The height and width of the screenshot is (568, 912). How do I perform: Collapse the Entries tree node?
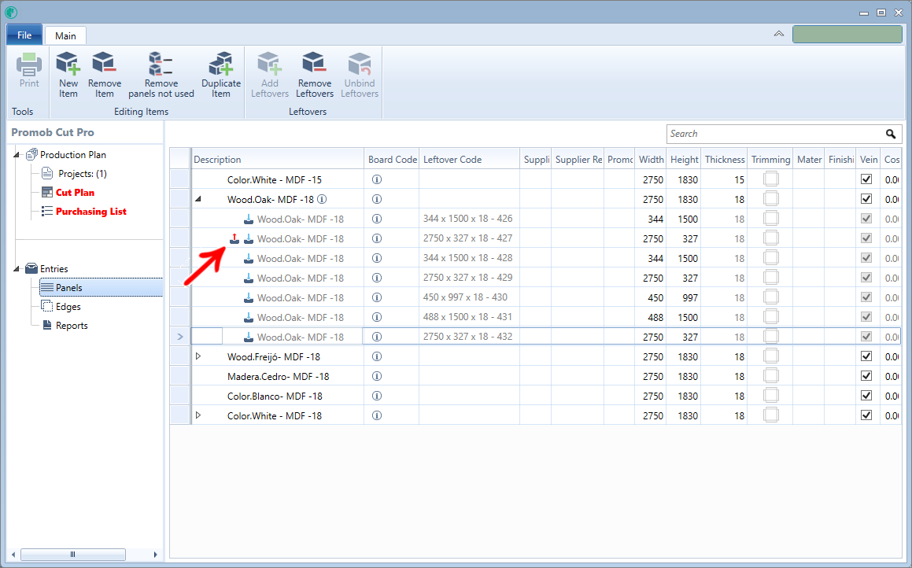[x=17, y=269]
